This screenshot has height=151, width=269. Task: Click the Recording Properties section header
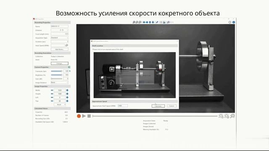click(x=52, y=23)
